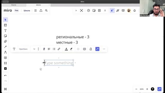The image size is (165, 93).
Task: Toggle collaborators' cursors visibility
Action: point(112,10)
